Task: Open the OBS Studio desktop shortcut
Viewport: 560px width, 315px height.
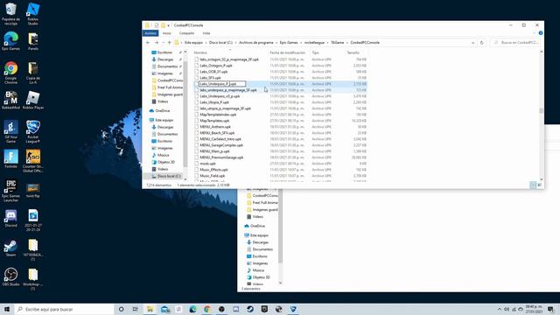Action: click(x=10, y=277)
